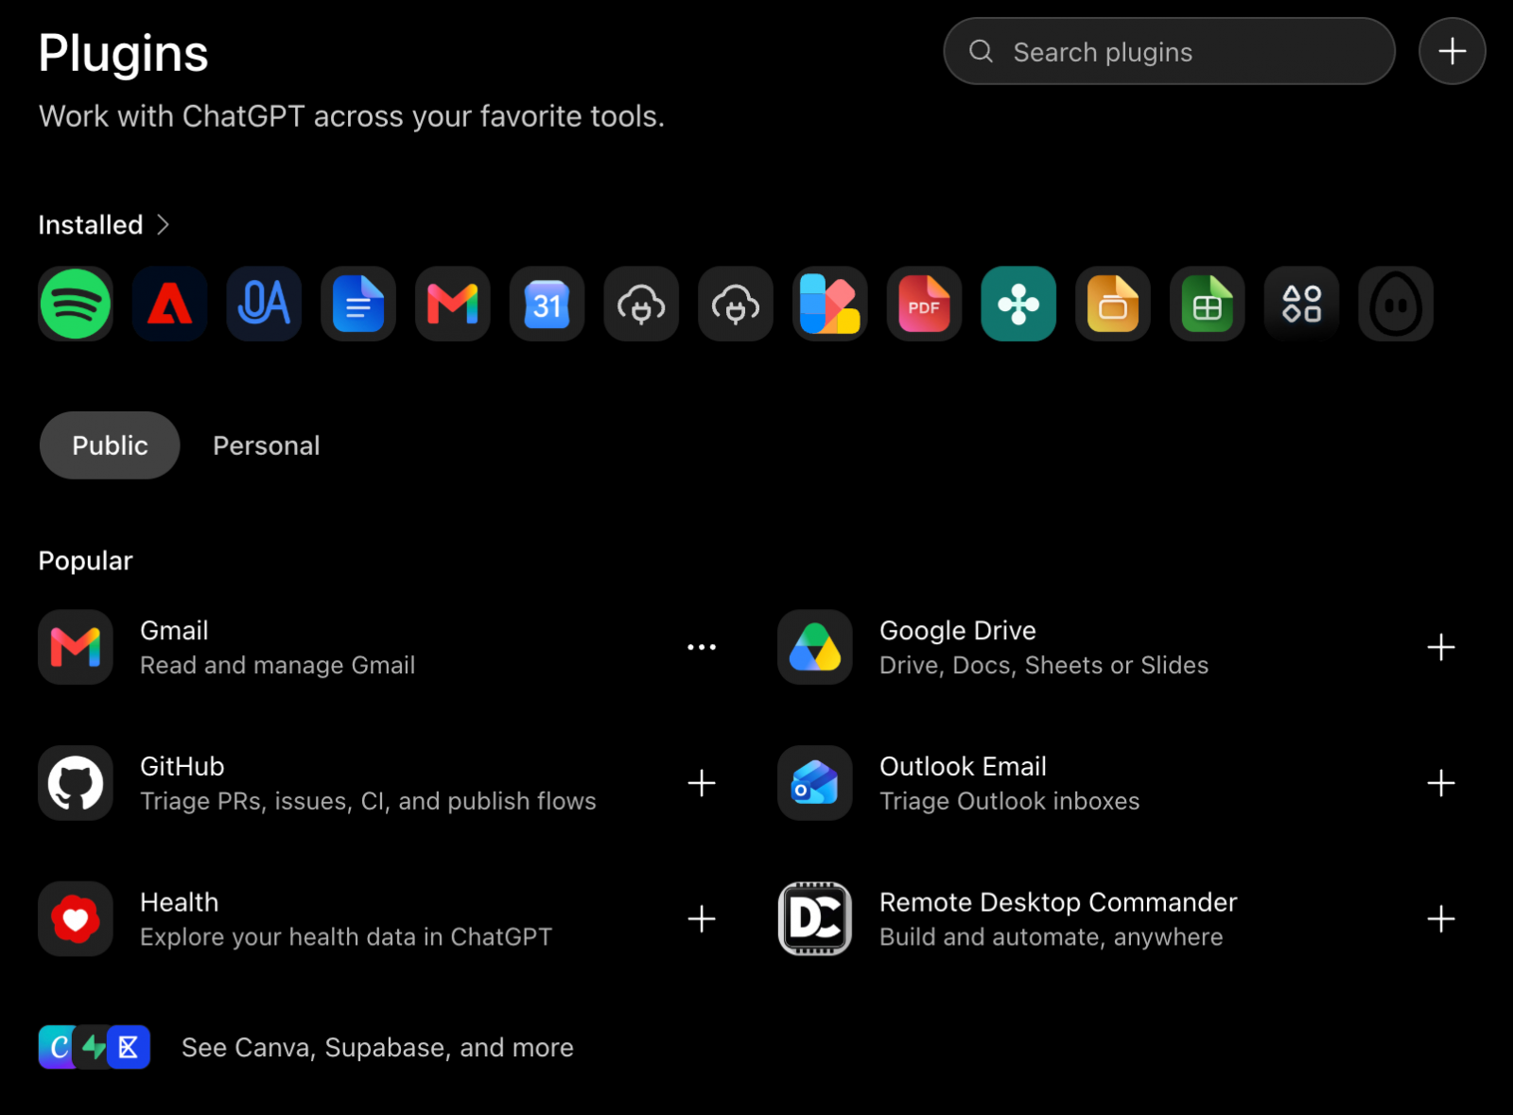Open the installed colorful blocks plugin icon
This screenshot has height=1115, width=1513.
click(x=830, y=304)
